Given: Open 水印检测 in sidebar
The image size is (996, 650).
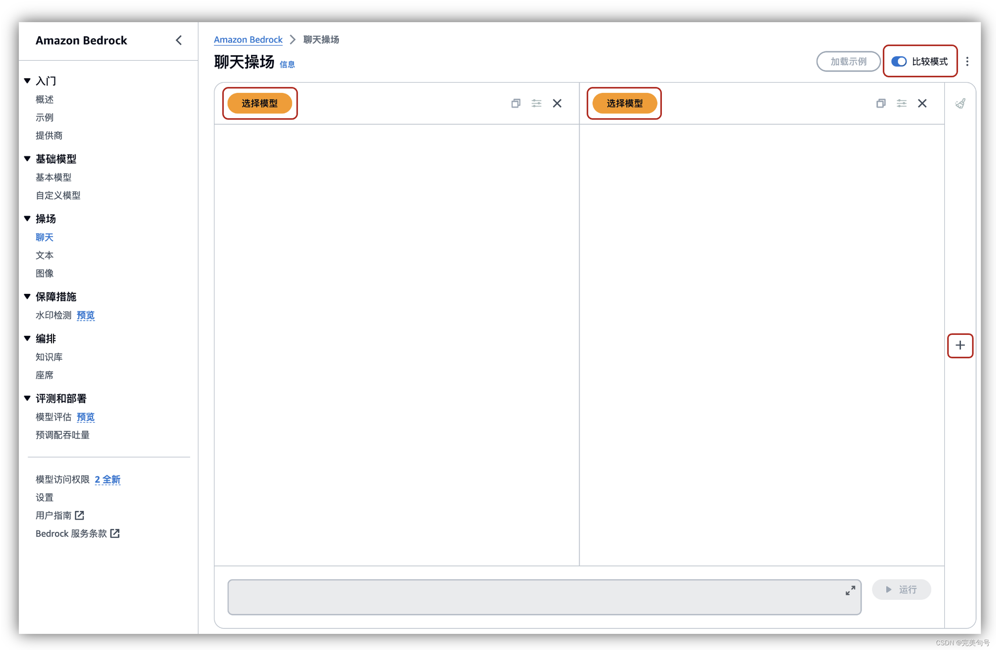Looking at the screenshot, I should point(54,315).
